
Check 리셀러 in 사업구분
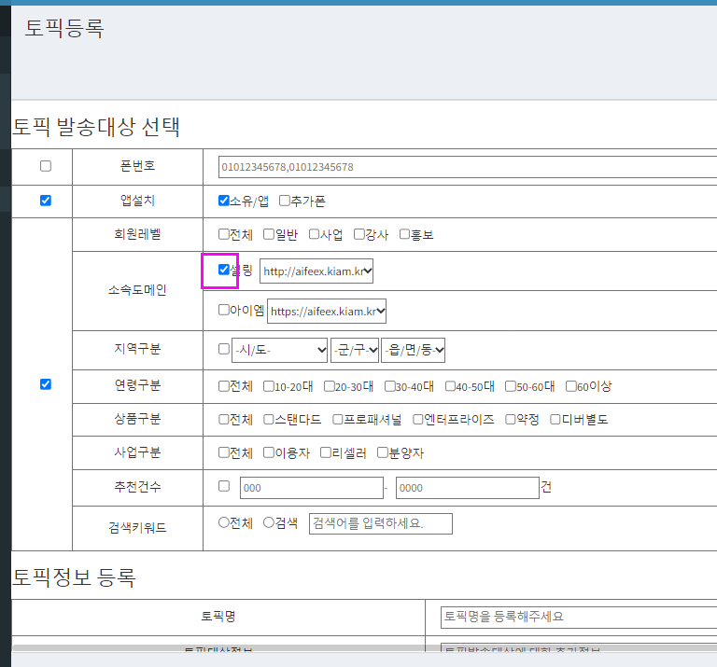click(325, 452)
